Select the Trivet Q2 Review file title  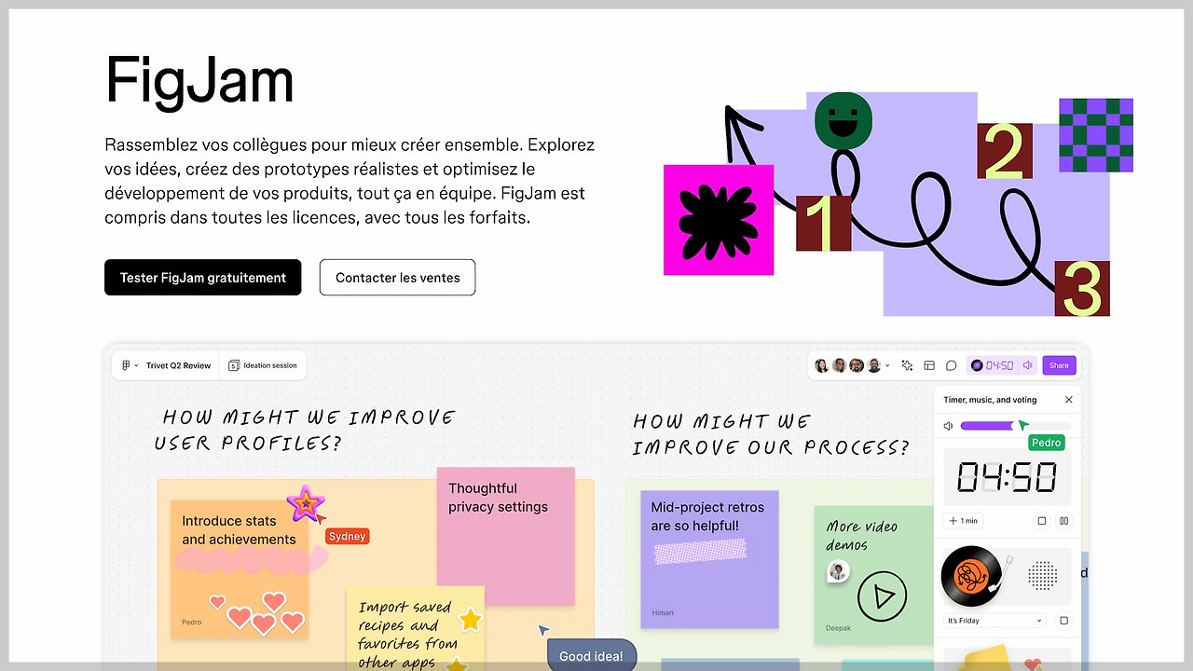[x=179, y=365]
